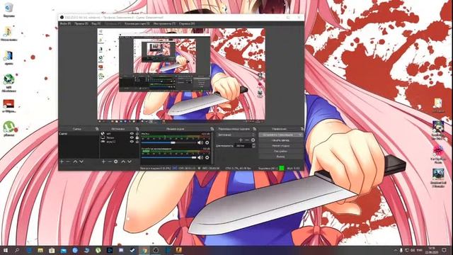Screen dimensions: 453x255
Task: Open settings gear for the second mixer channel
Action: [x=207, y=157]
